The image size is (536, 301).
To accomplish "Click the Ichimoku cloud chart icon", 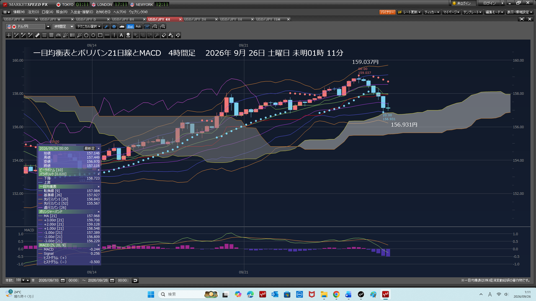I will click(x=122, y=26).
